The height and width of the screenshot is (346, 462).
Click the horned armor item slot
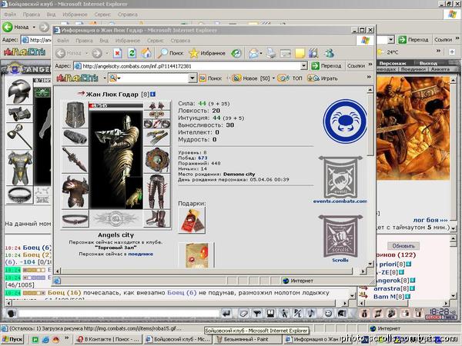(75, 191)
